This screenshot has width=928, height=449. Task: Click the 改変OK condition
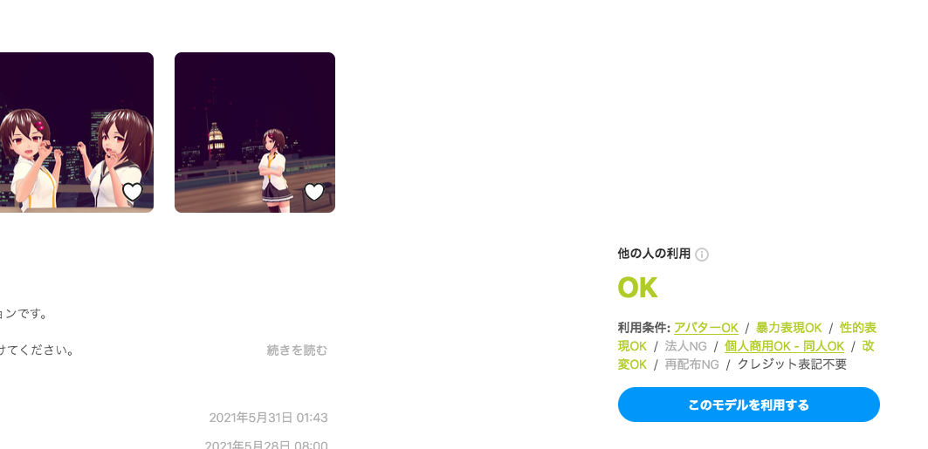[746, 355]
